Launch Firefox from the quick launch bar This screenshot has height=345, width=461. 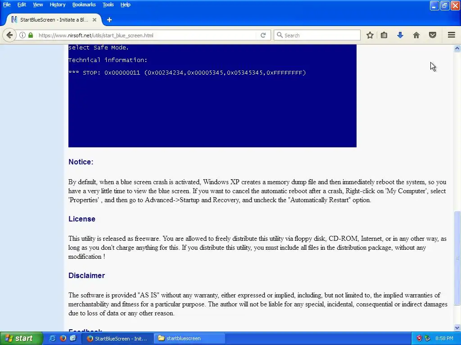click(63, 338)
